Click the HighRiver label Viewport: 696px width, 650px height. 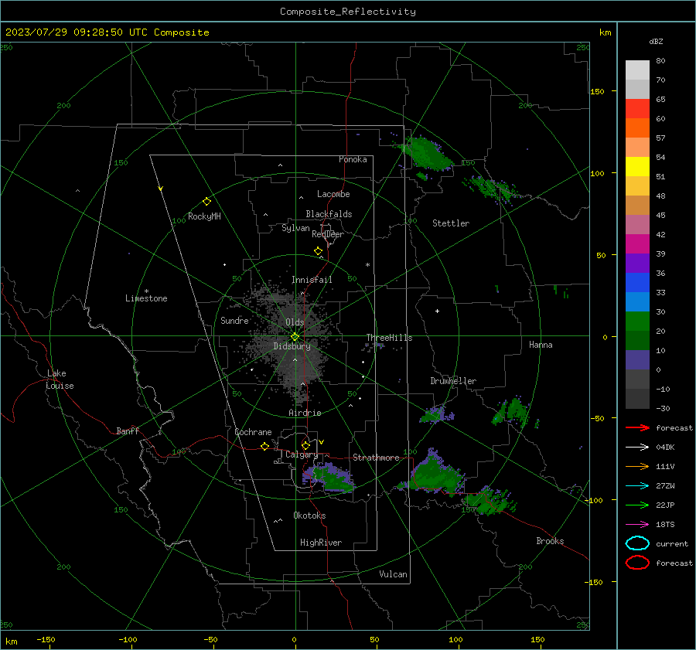(x=321, y=543)
